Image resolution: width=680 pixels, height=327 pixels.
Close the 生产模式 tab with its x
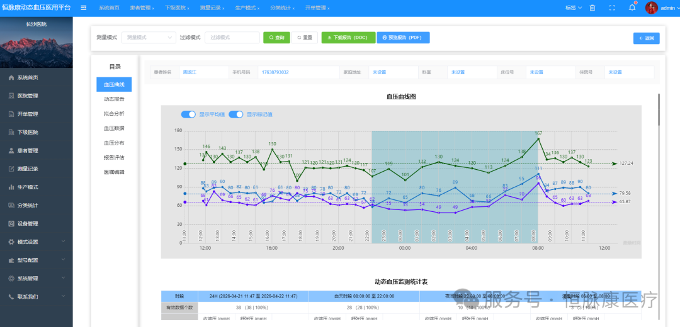259,9
